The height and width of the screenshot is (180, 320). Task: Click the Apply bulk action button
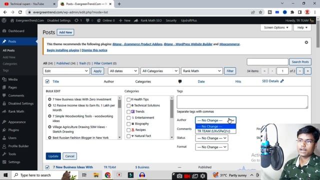pyautogui.click(x=97, y=71)
